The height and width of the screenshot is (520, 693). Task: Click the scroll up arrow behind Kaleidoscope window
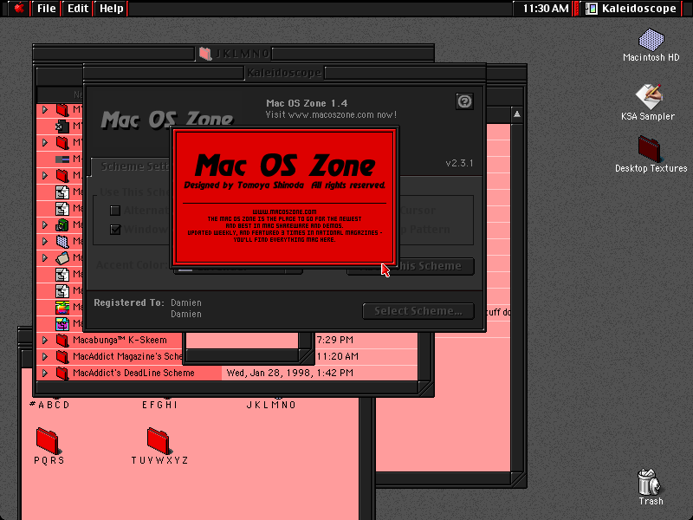click(516, 114)
